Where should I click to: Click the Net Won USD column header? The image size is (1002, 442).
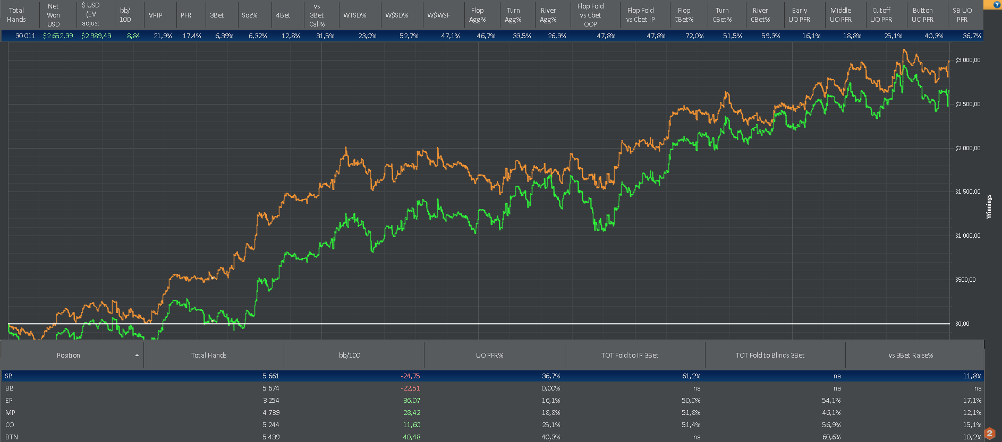(53, 15)
